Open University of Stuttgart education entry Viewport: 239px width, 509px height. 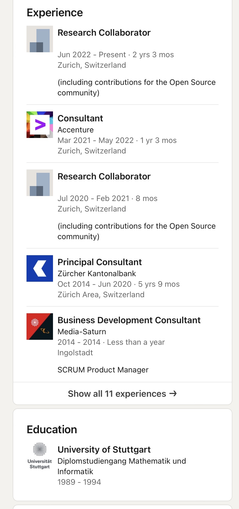coord(104,450)
